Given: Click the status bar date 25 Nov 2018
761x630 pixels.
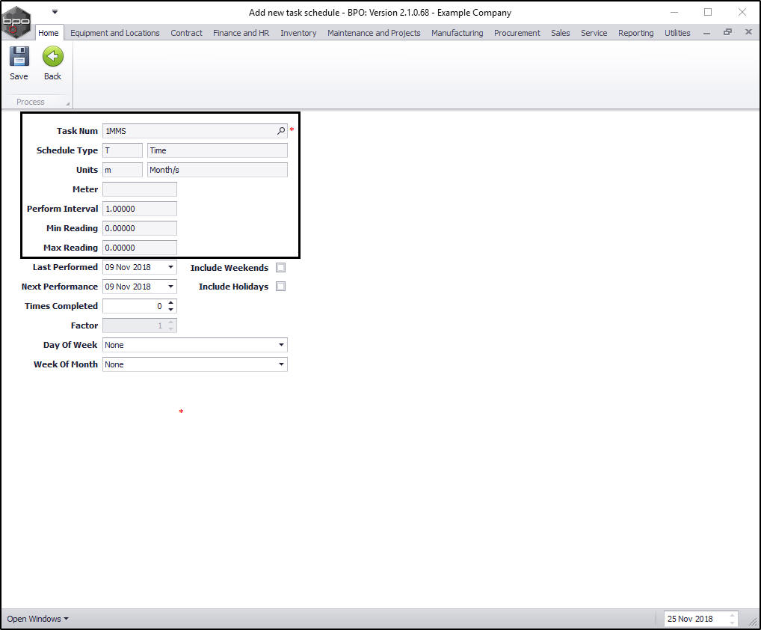Looking at the screenshot, I should click(x=690, y=619).
